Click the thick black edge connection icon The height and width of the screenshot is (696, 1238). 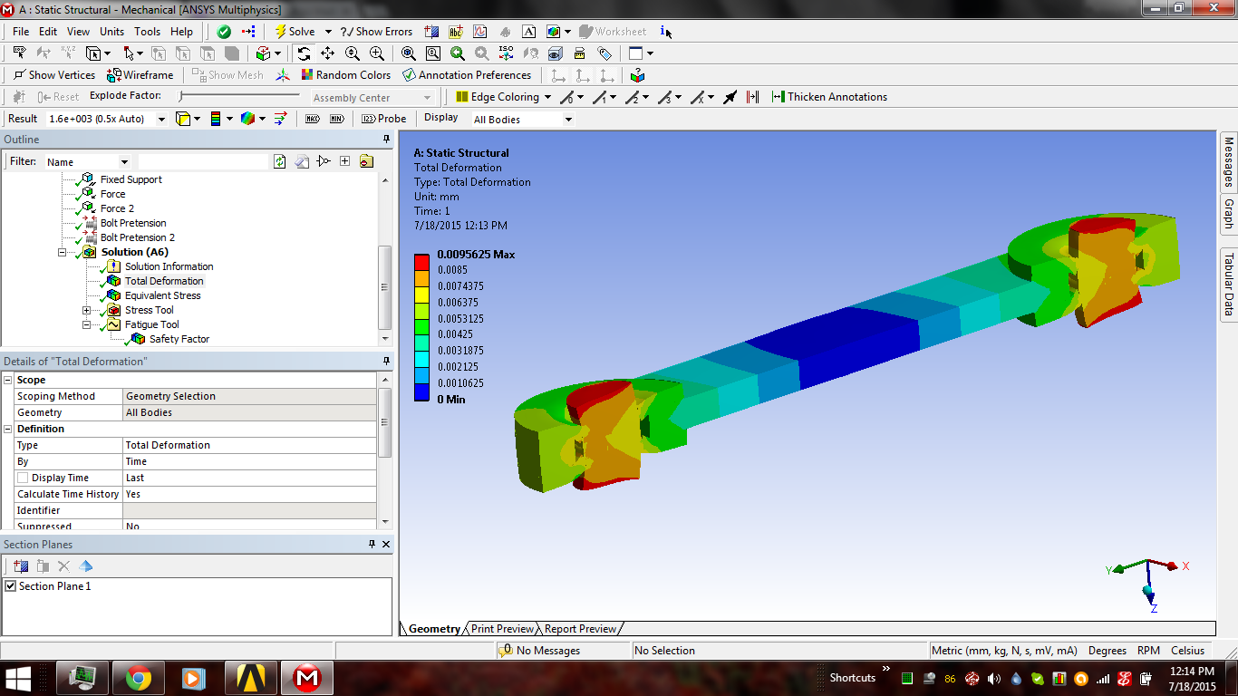pos(730,97)
